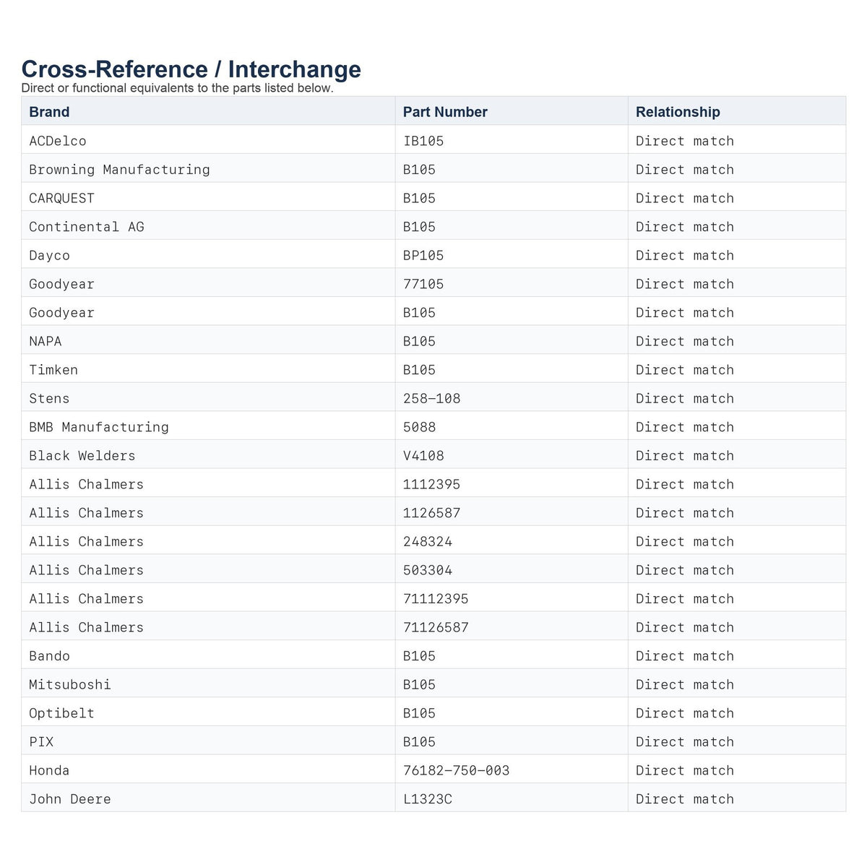Select John Deere part L1323C
This screenshot has width=867, height=867.
(428, 799)
